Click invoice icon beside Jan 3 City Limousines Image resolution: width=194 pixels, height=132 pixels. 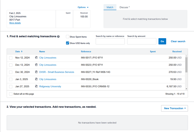(36, 79)
